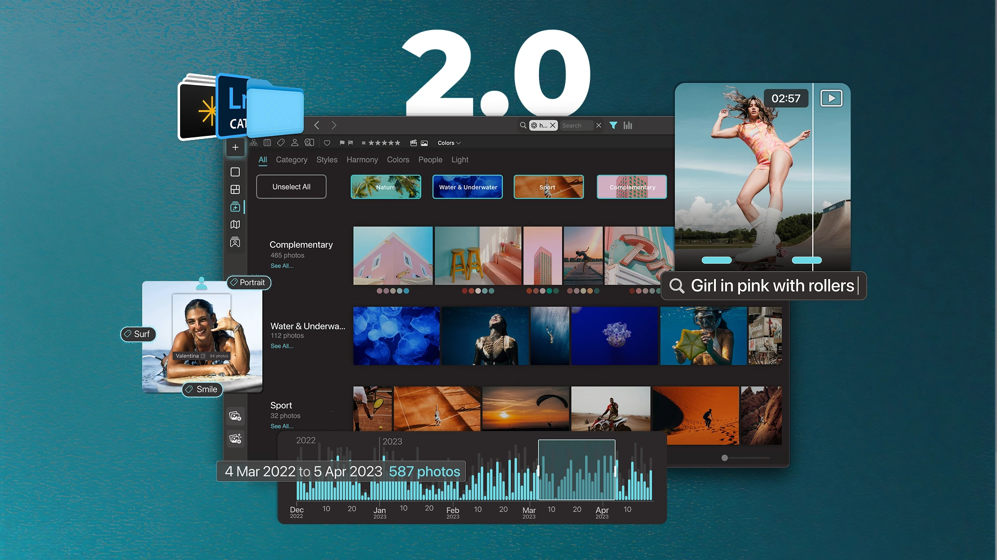Open the quad bike rider thumbnail
This screenshot has width=997, height=560.
pyautogui.click(x=611, y=409)
